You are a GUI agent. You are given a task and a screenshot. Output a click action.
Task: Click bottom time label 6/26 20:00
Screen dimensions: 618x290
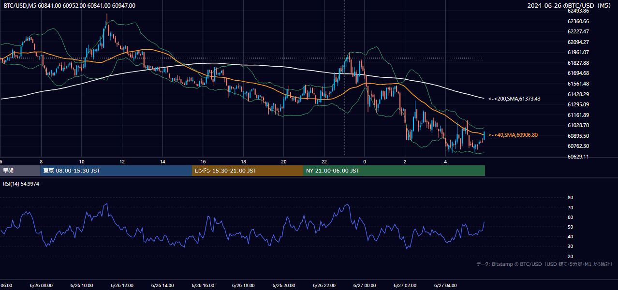[x=284, y=285]
